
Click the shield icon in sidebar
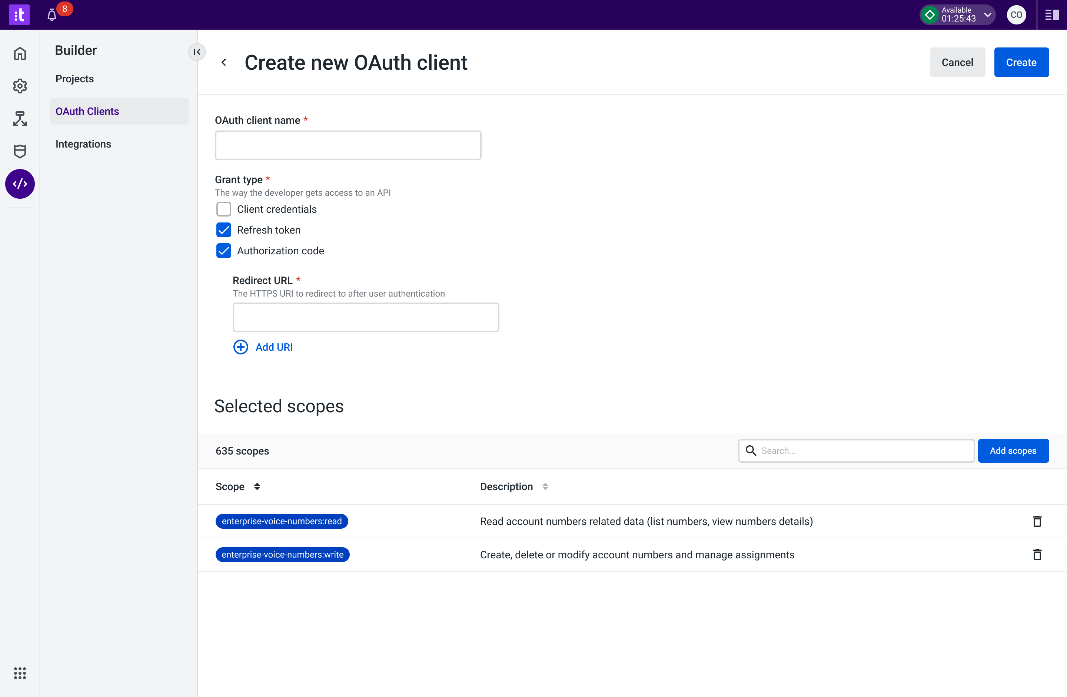point(20,152)
